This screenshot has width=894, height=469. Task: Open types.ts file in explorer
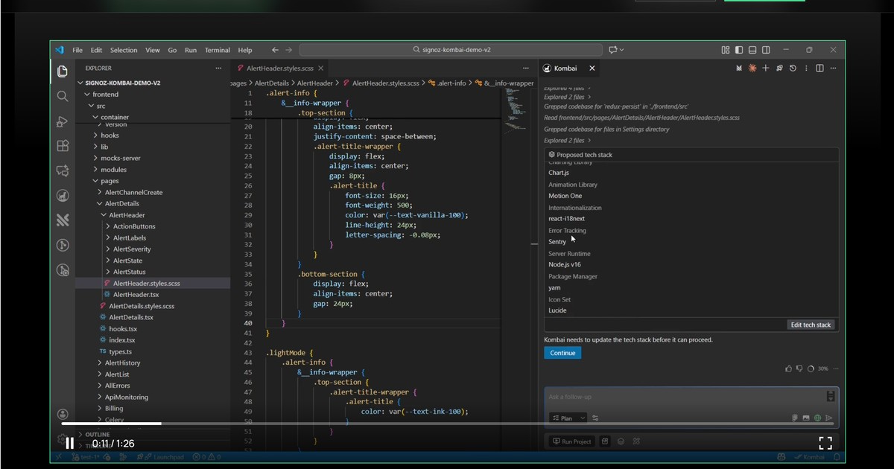pyautogui.click(x=120, y=351)
